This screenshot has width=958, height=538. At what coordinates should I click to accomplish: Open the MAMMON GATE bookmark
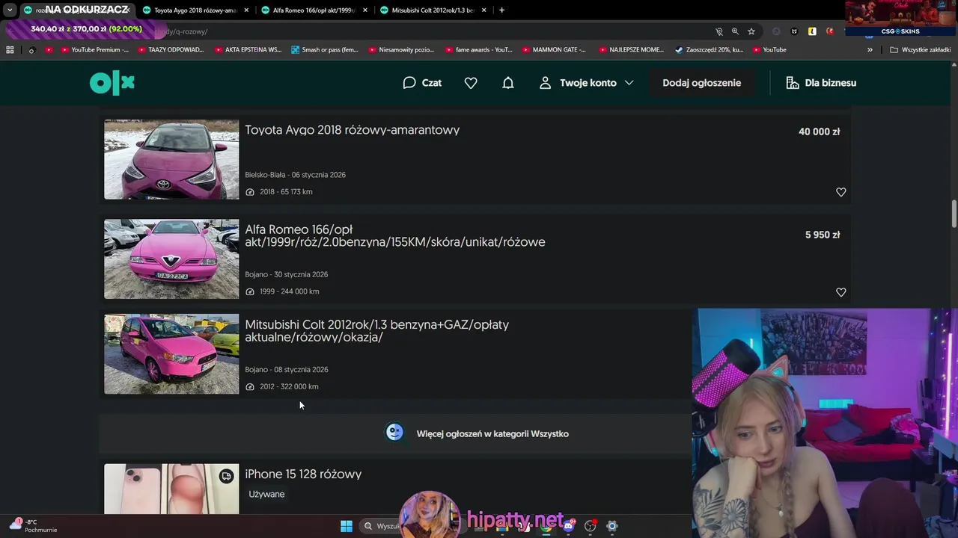555,50
